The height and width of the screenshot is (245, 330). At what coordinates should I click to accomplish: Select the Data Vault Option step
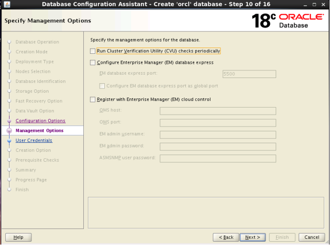[x=35, y=111]
